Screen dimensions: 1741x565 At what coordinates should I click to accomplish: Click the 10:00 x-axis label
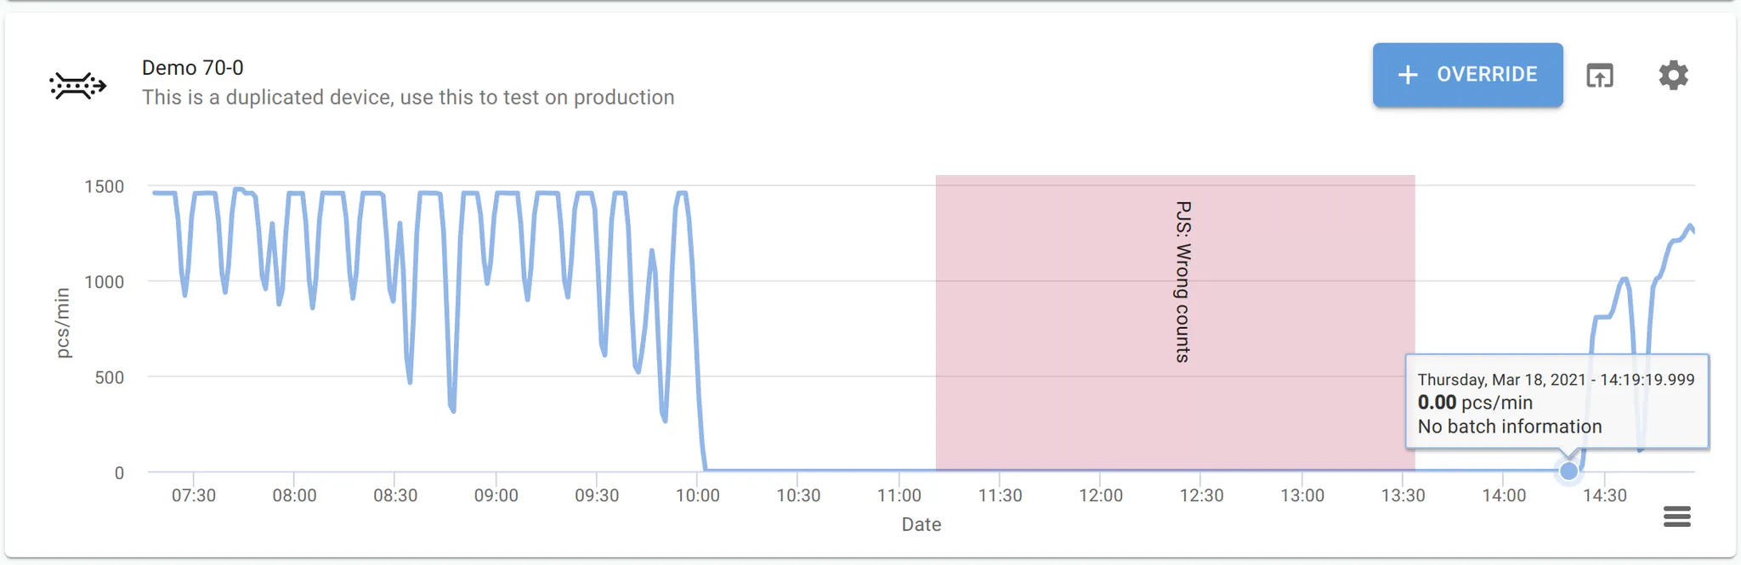[x=697, y=495]
